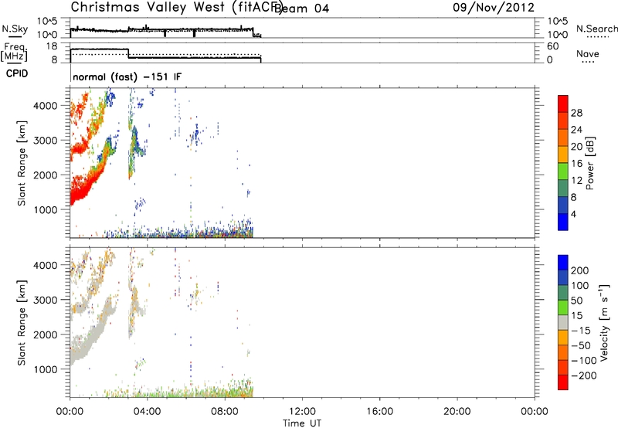Click the 'Time UT' axis title
618x428 pixels.
(x=302, y=423)
